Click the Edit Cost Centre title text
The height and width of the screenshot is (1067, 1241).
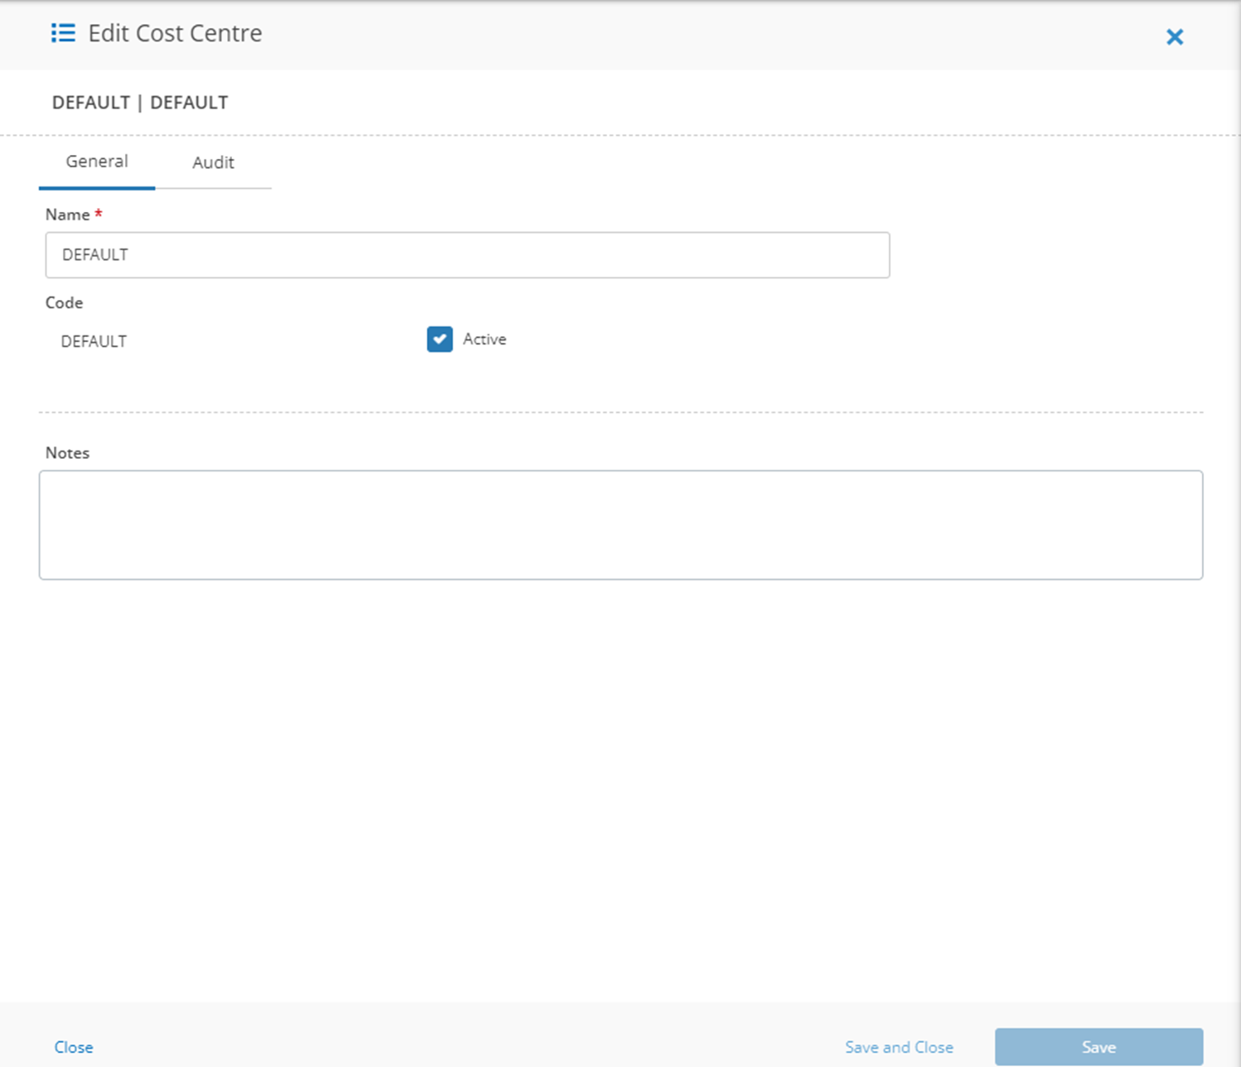coord(175,33)
